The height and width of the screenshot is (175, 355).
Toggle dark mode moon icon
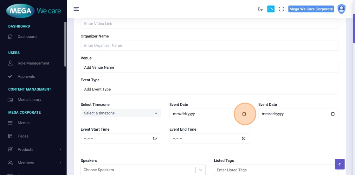(x=260, y=9)
